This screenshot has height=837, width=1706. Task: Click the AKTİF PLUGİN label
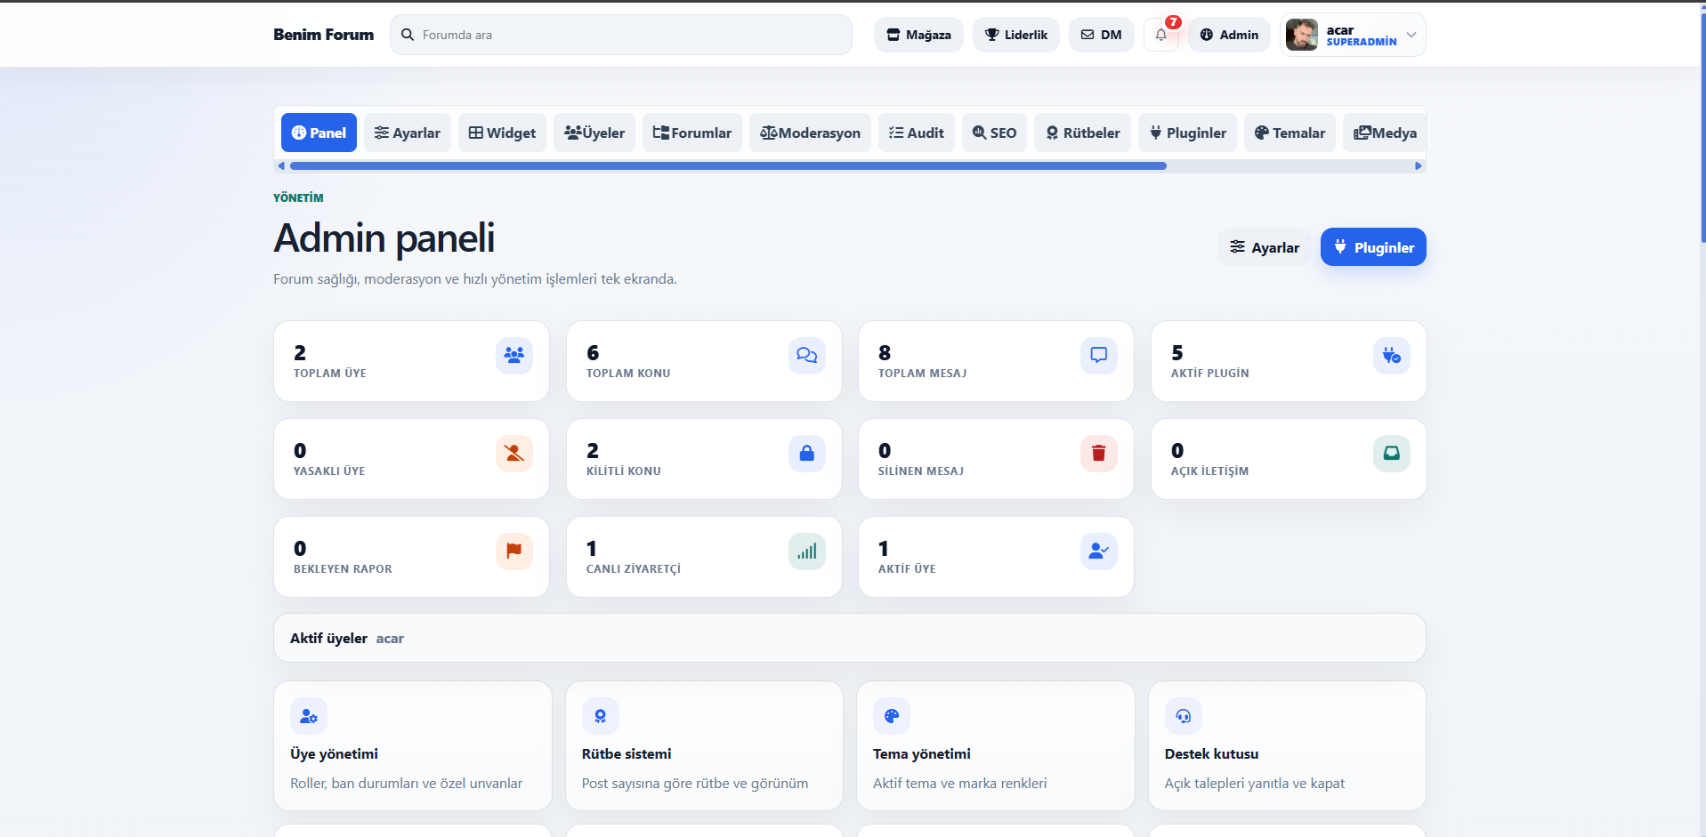click(1209, 374)
